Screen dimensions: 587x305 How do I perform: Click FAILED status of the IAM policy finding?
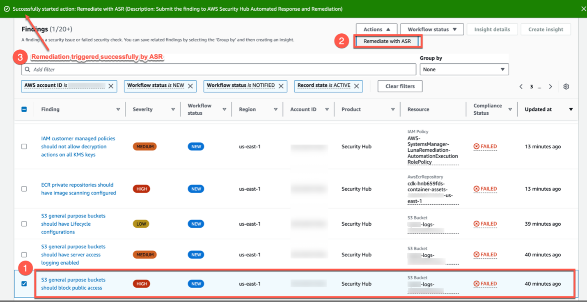coord(485,146)
